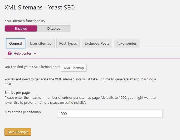Switch to the User sitemap tab
Screen dimensions: 180x140
[x=41, y=43]
